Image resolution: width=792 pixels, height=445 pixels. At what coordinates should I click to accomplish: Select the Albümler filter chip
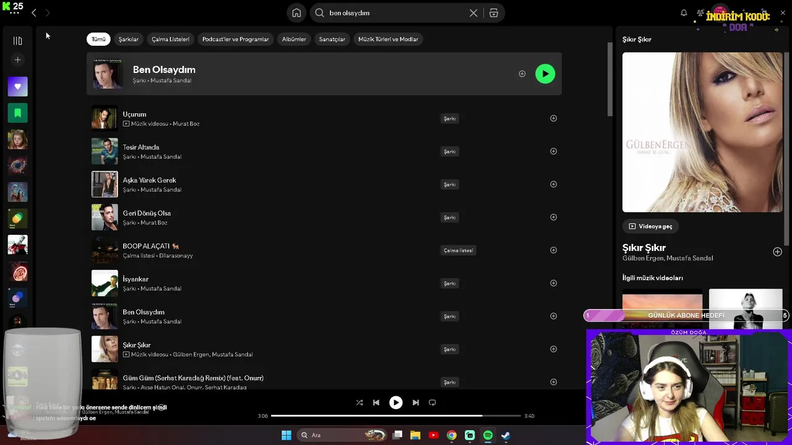294,39
